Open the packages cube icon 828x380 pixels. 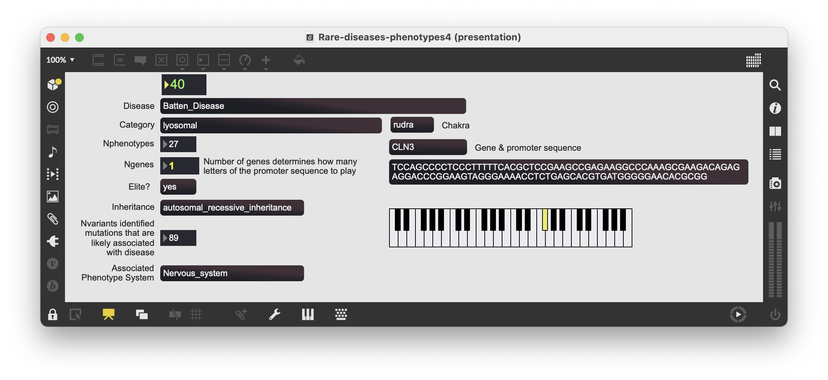53,84
